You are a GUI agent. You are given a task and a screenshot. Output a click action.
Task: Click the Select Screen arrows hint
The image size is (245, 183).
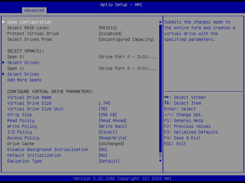click(185, 97)
